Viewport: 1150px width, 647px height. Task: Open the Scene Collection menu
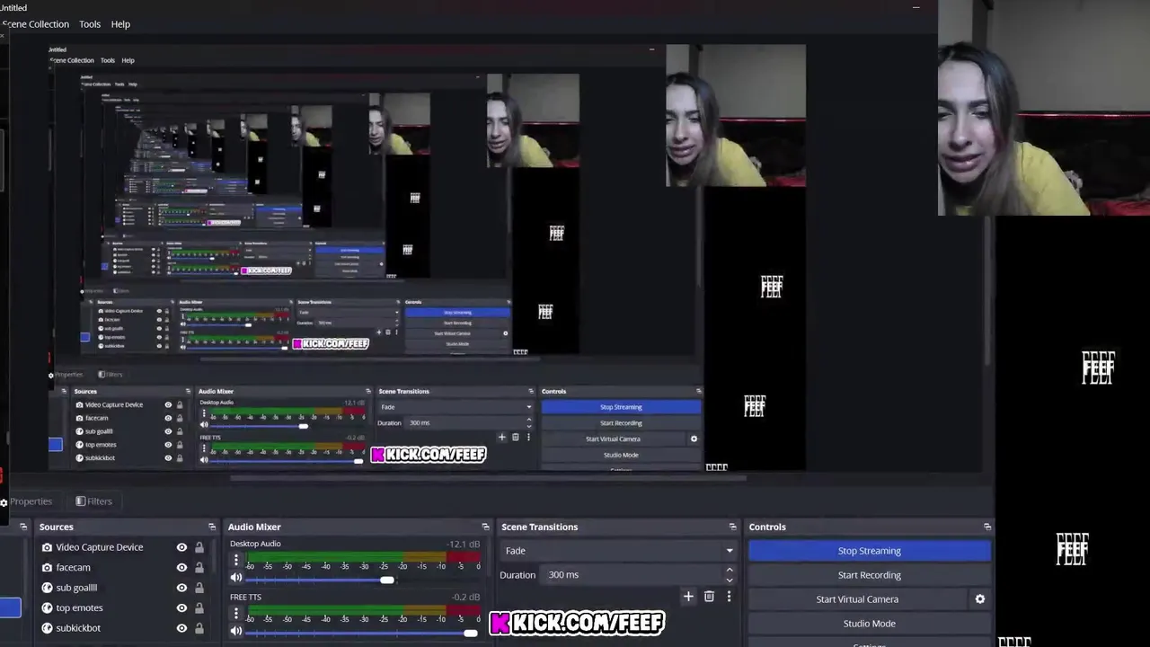(x=34, y=24)
